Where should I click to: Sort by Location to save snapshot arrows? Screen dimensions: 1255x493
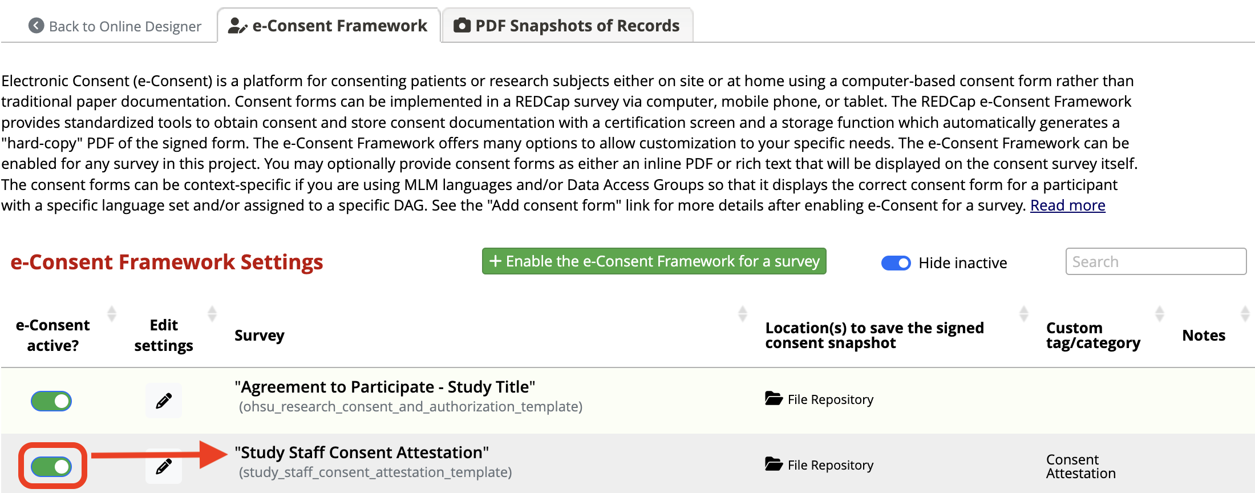pos(1024,313)
